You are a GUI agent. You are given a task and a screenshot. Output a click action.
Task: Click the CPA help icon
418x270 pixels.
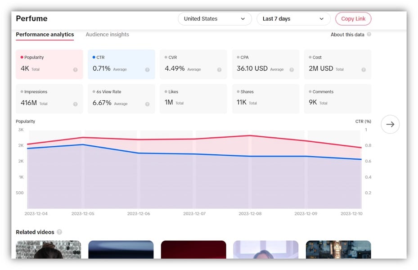[292, 70]
